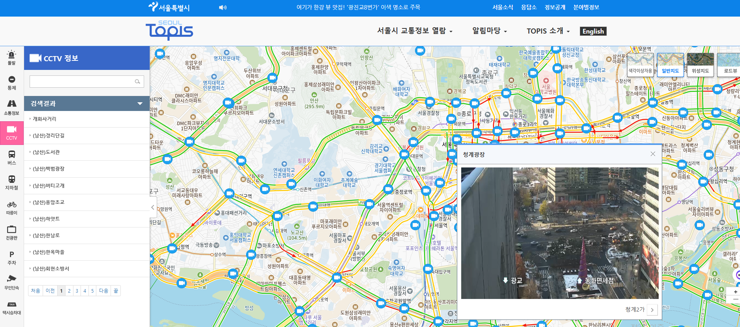This screenshot has width=740, height=327.
Task: Click the Seoul TOPIS logo
Action: 169,30
